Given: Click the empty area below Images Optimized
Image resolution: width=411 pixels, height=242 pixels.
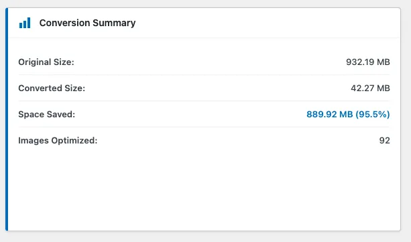Looking at the screenshot, I should (204, 189).
